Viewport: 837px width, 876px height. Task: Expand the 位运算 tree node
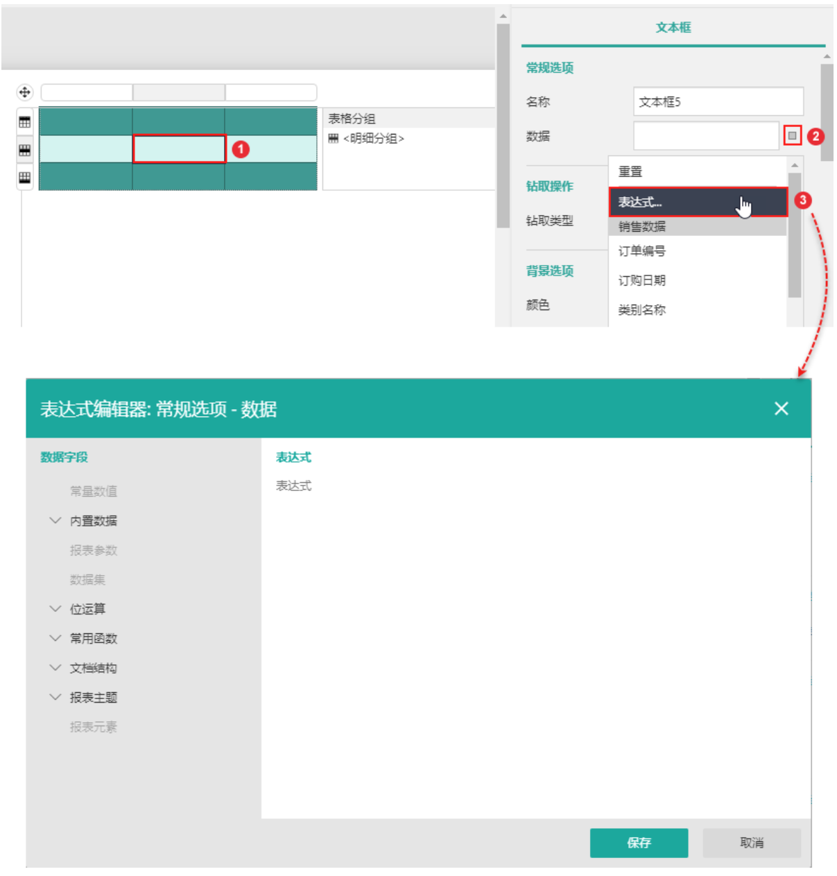[x=55, y=608]
